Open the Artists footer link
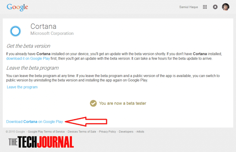Viewport: 236px width, 152px height. [140, 132]
